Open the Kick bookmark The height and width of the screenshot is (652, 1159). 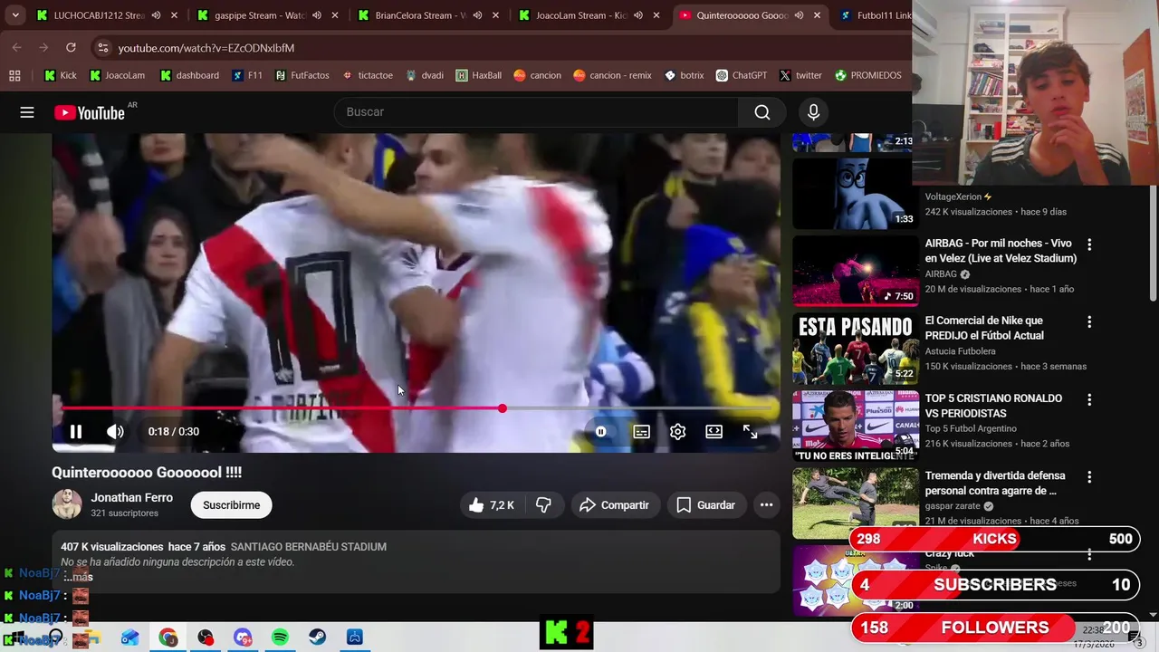61,75
